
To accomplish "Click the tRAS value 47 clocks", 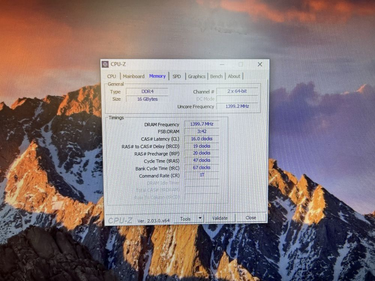I will pyautogui.click(x=202, y=160).
